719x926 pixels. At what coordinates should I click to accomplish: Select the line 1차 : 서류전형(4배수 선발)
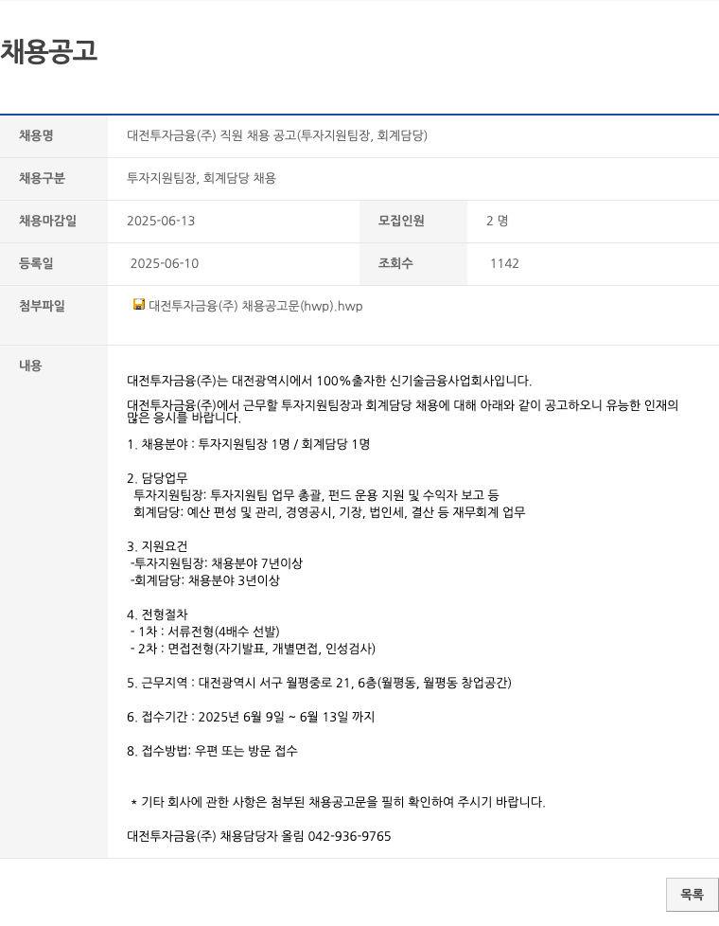205,632
